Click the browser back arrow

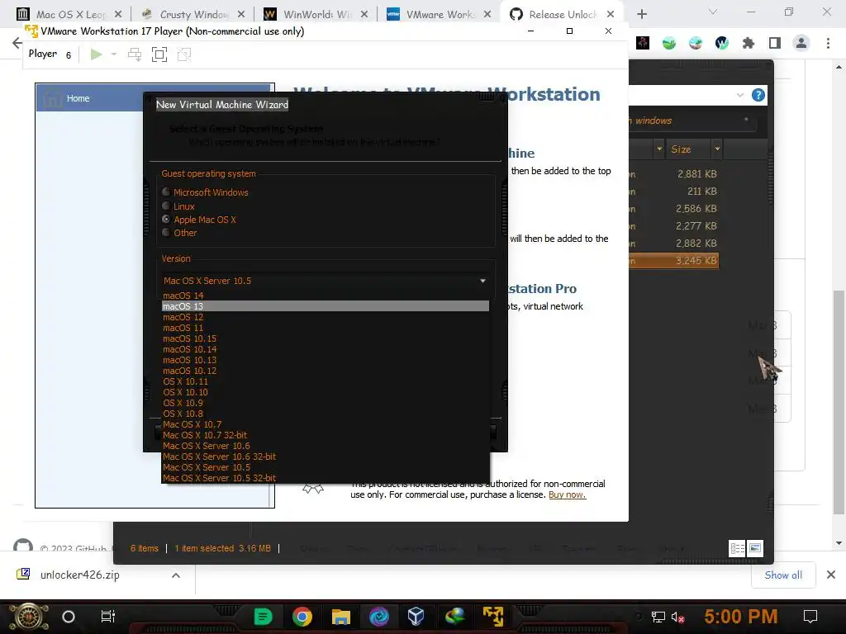tap(17, 43)
